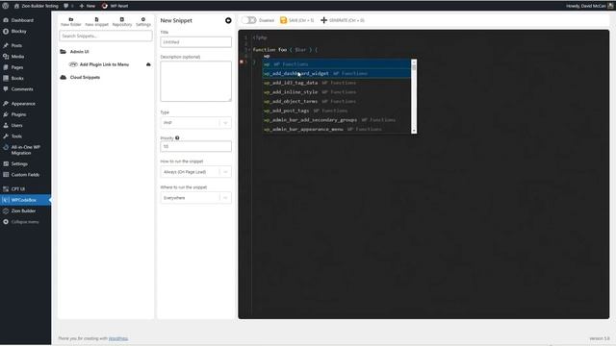Viewport: 616px width, 346px height.
Task: Choose wp_admin_bar_appearance_menu suggestion
Action: click(337, 129)
